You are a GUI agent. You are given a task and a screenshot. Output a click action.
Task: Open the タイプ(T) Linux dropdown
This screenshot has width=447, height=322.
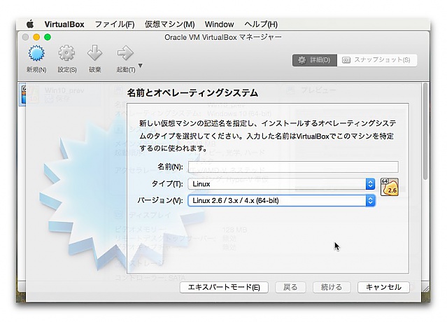click(281, 184)
